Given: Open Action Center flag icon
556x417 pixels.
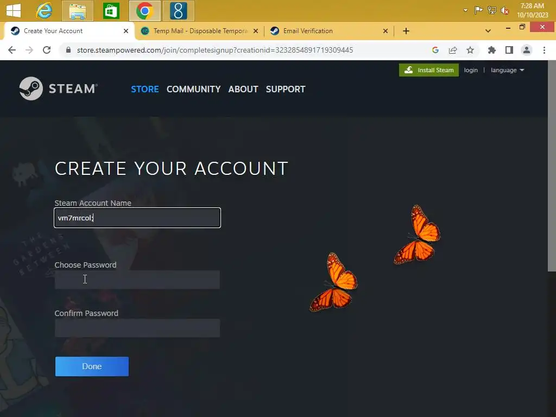Looking at the screenshot, I should tap(478, 10).
